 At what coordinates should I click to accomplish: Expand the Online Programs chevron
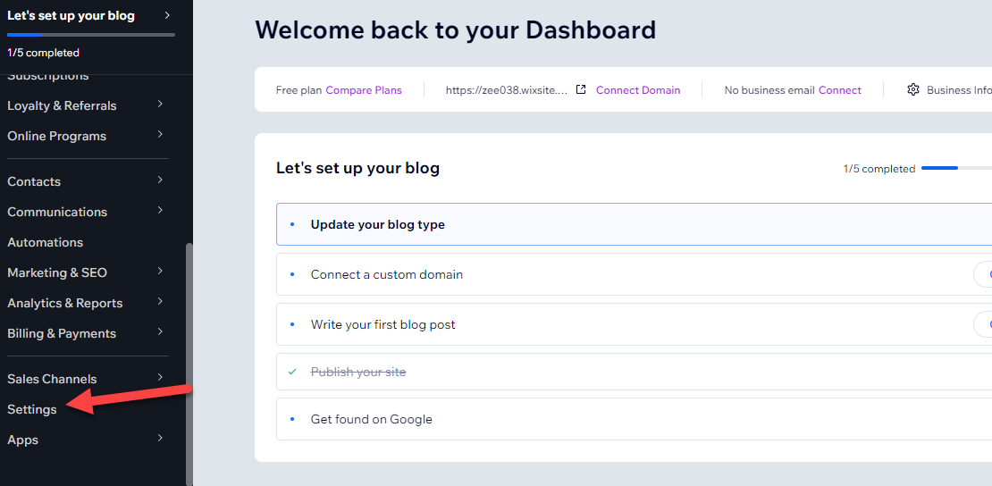(161, 134)
